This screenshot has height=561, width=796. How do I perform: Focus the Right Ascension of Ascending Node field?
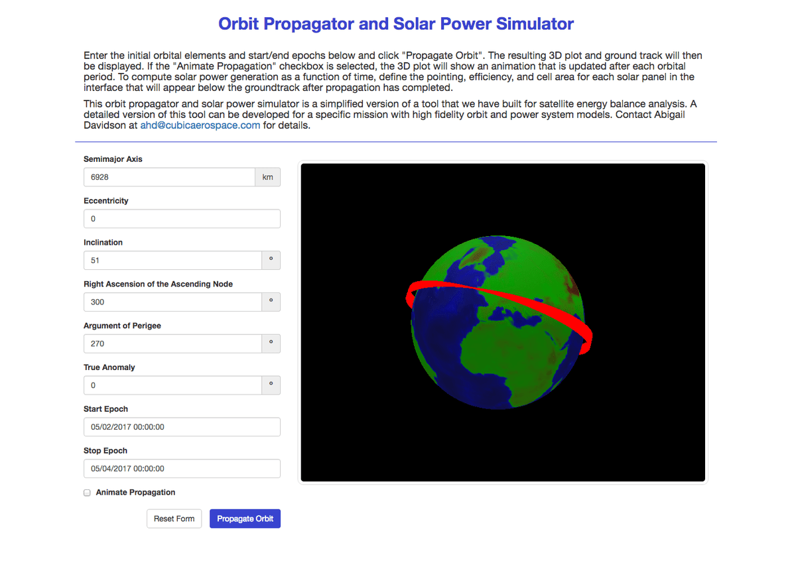pos(172,302)
